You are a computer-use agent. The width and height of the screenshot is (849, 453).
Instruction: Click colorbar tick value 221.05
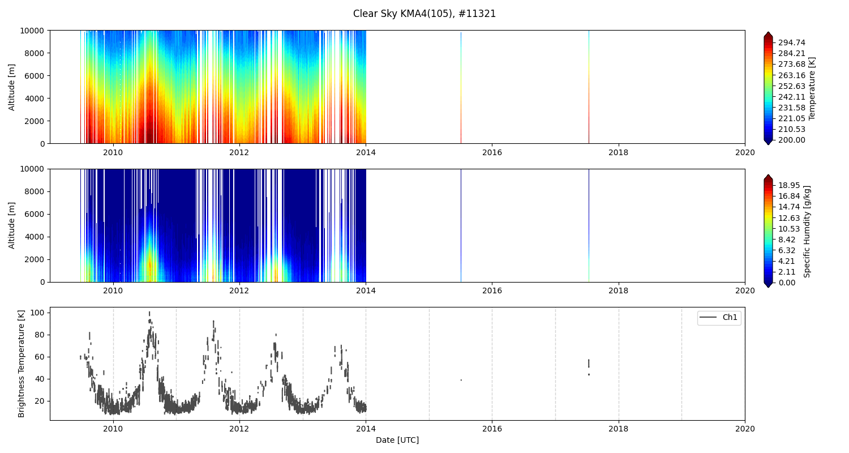(x=792, y=118)
